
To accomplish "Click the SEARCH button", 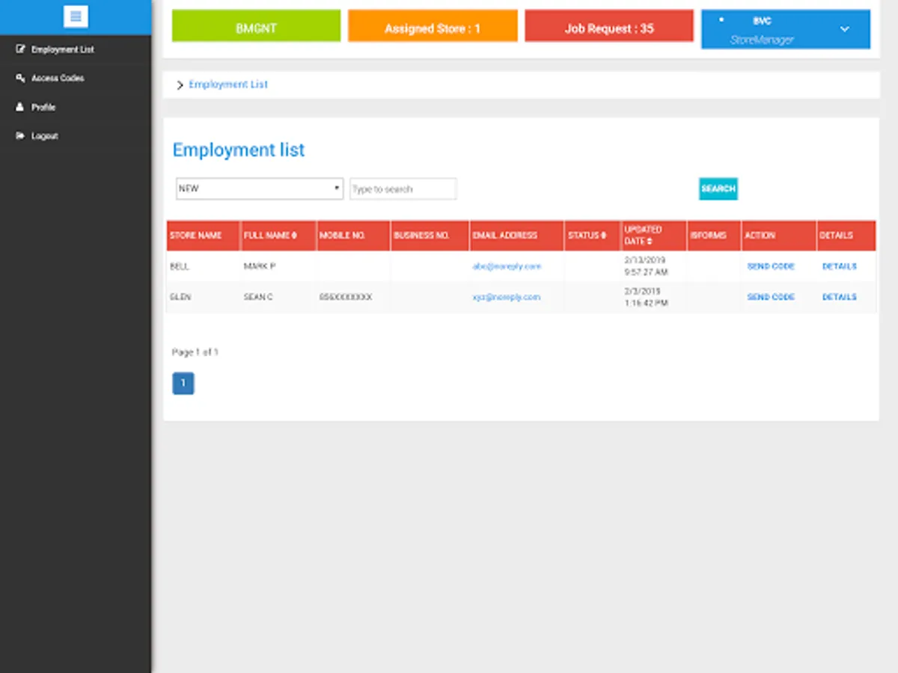I will click(718, 188).
